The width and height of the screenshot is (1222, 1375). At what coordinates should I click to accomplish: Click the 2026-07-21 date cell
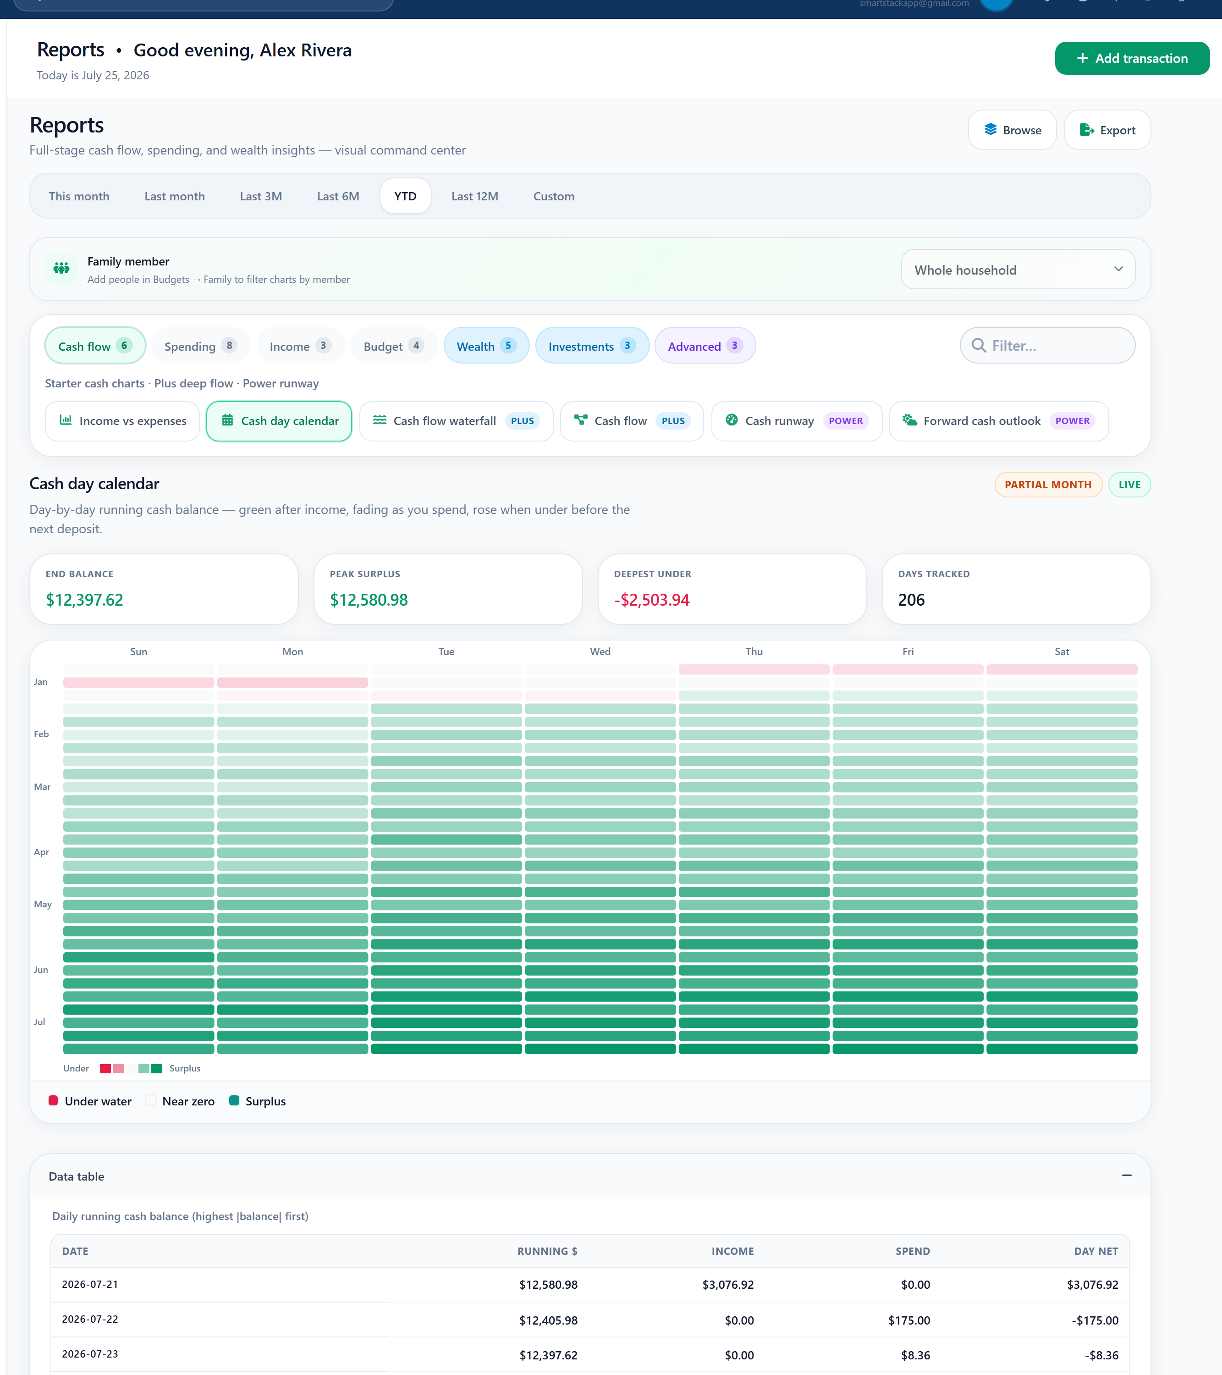90,1284
